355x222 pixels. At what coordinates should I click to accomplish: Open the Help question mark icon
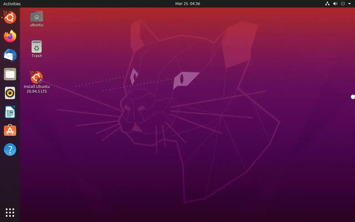click(x=10, y=150)
